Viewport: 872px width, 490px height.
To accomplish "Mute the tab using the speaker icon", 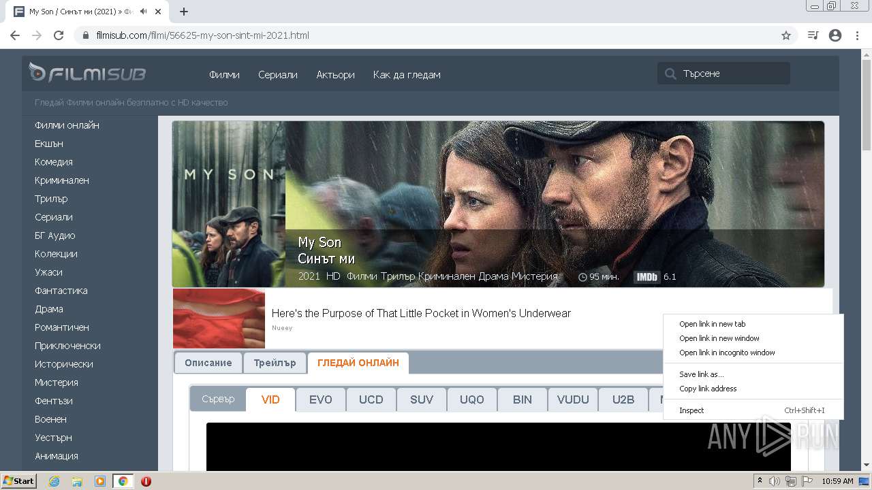I will [143, 12].
